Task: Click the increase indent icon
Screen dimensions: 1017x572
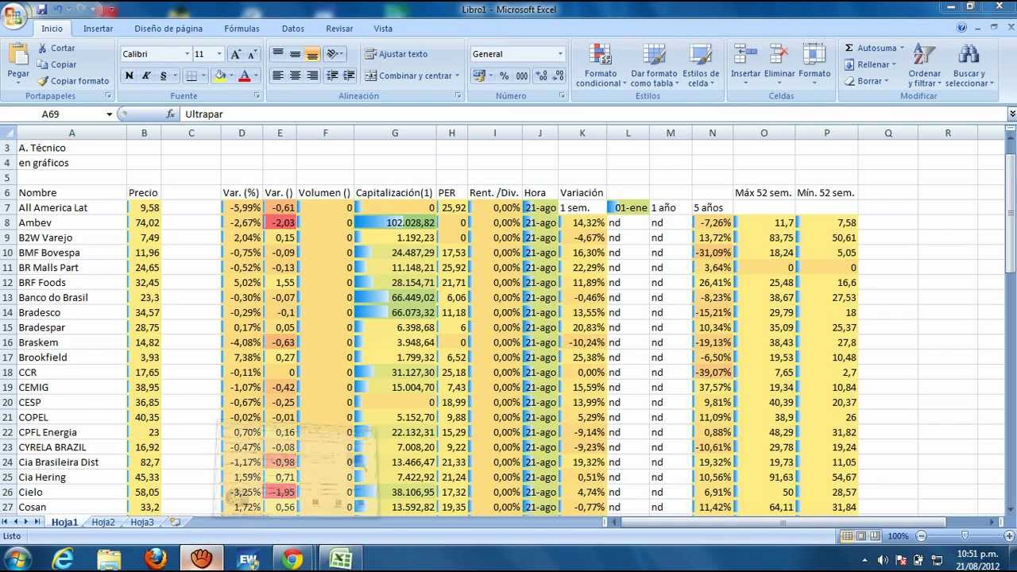Action: (x=350, y=75)
